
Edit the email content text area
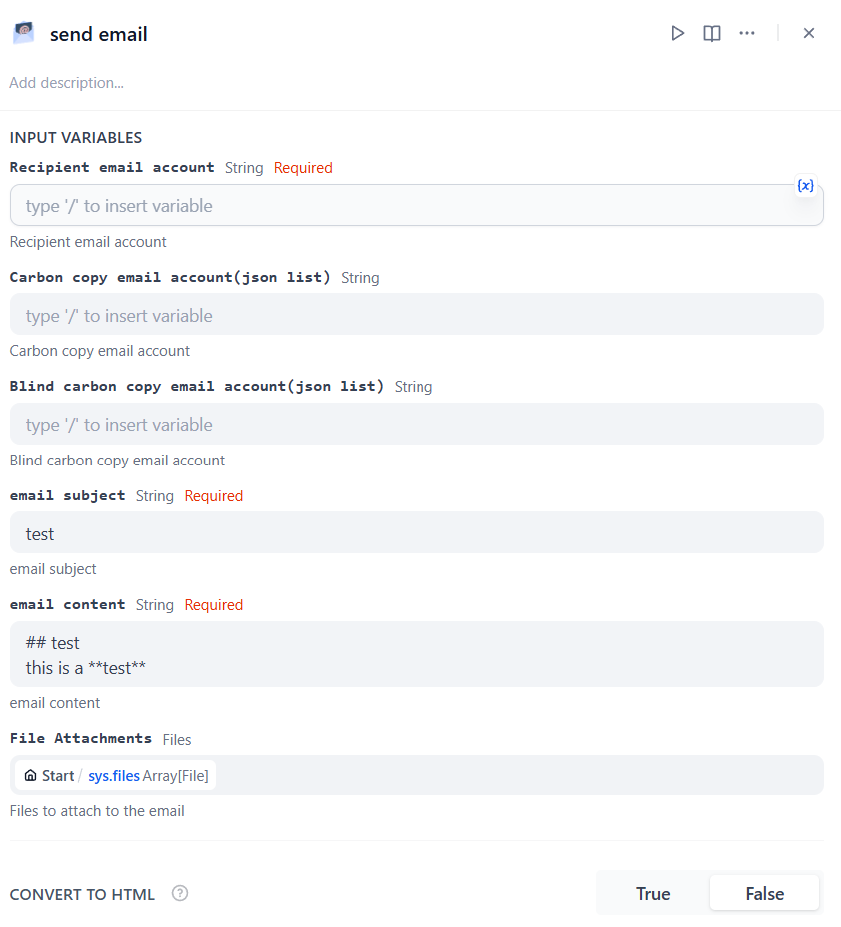417,655
